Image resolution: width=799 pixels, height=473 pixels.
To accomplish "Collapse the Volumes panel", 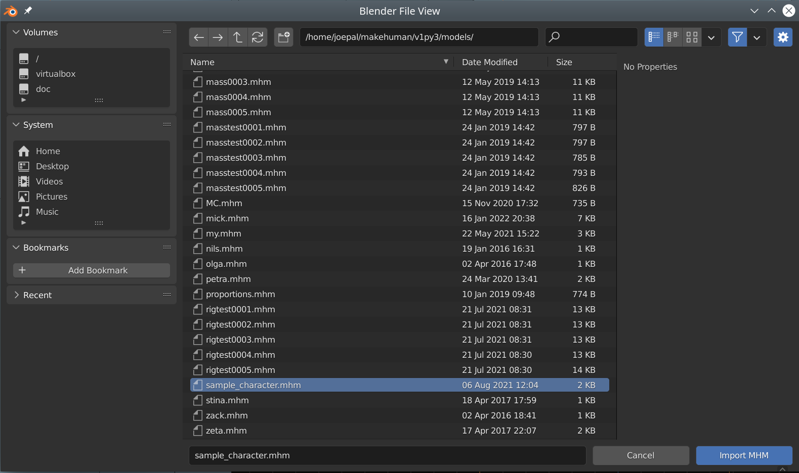I will click(x=16, y=32).
